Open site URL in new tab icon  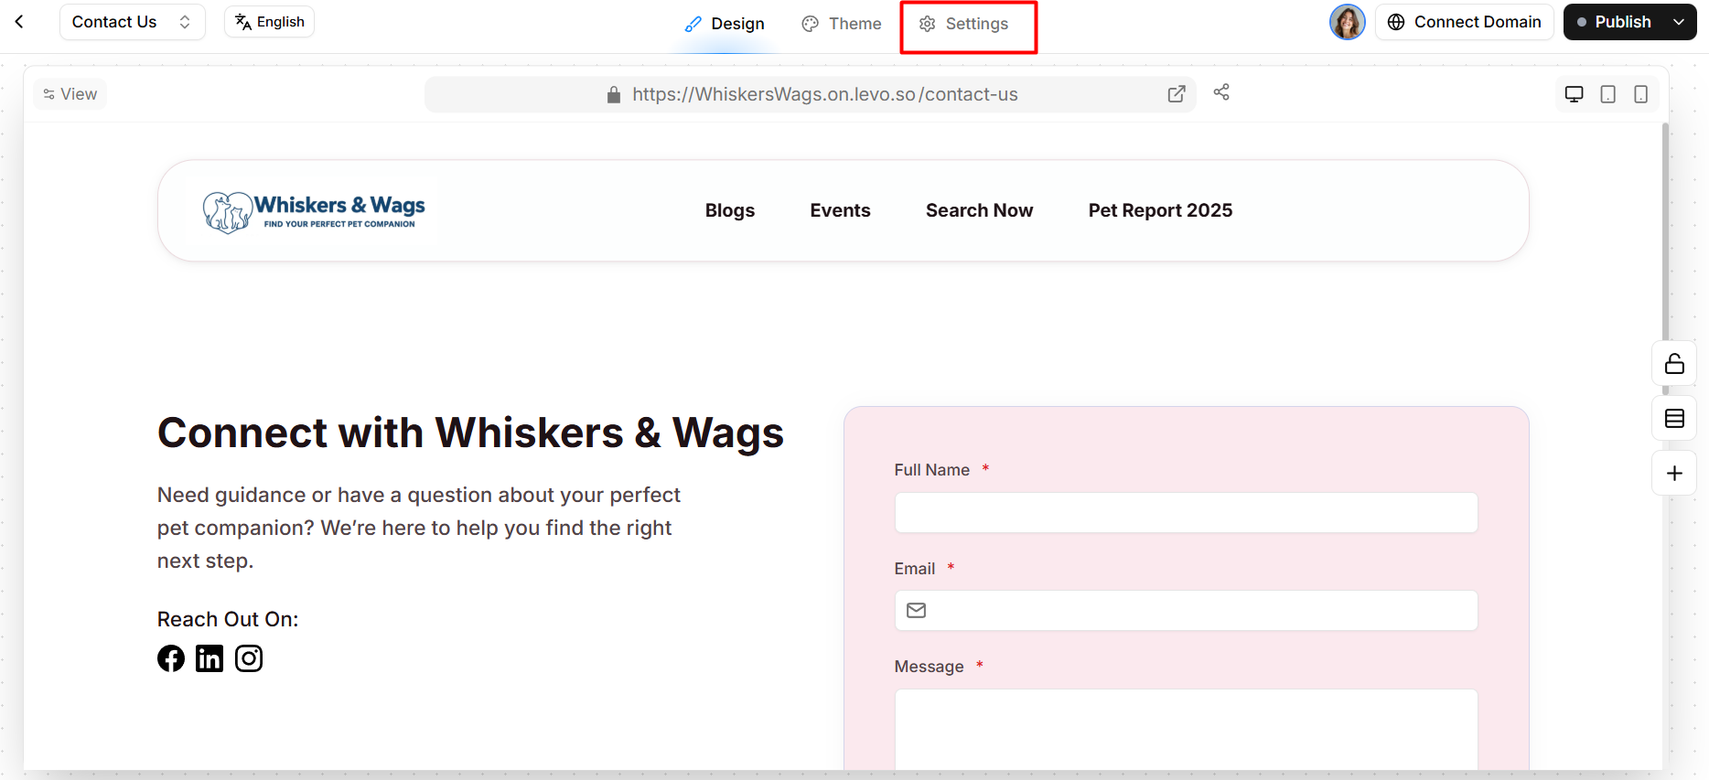click(x=1177, y=94)
